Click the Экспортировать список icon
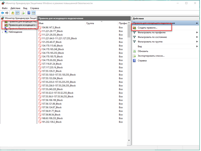 (x=135, y=56)
